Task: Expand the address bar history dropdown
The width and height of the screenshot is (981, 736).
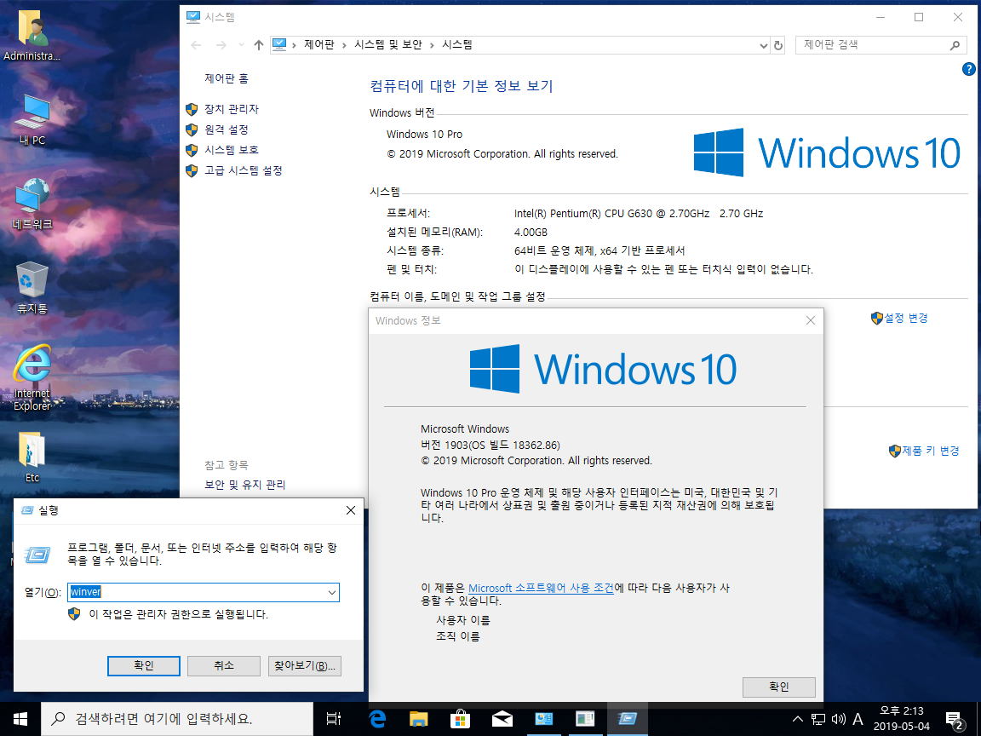Action: click(x=763, y=45)
